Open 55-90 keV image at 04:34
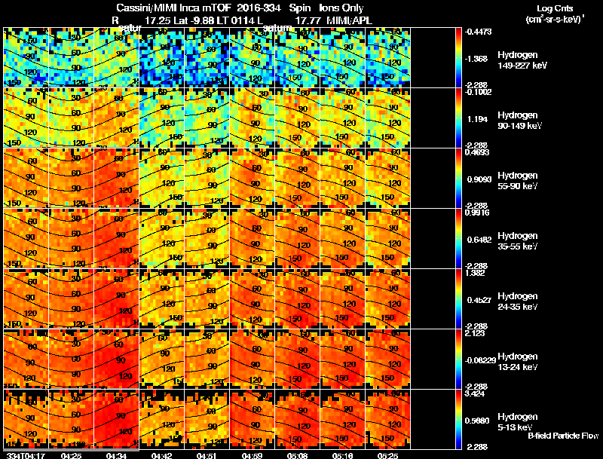Image resolution: width=603 pixels, height=459 pixels. pos(117,178)
